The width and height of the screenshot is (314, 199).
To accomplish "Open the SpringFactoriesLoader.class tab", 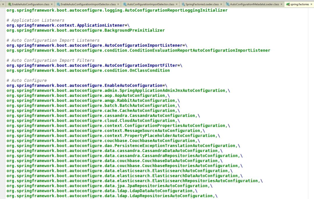I will point(202,4).
